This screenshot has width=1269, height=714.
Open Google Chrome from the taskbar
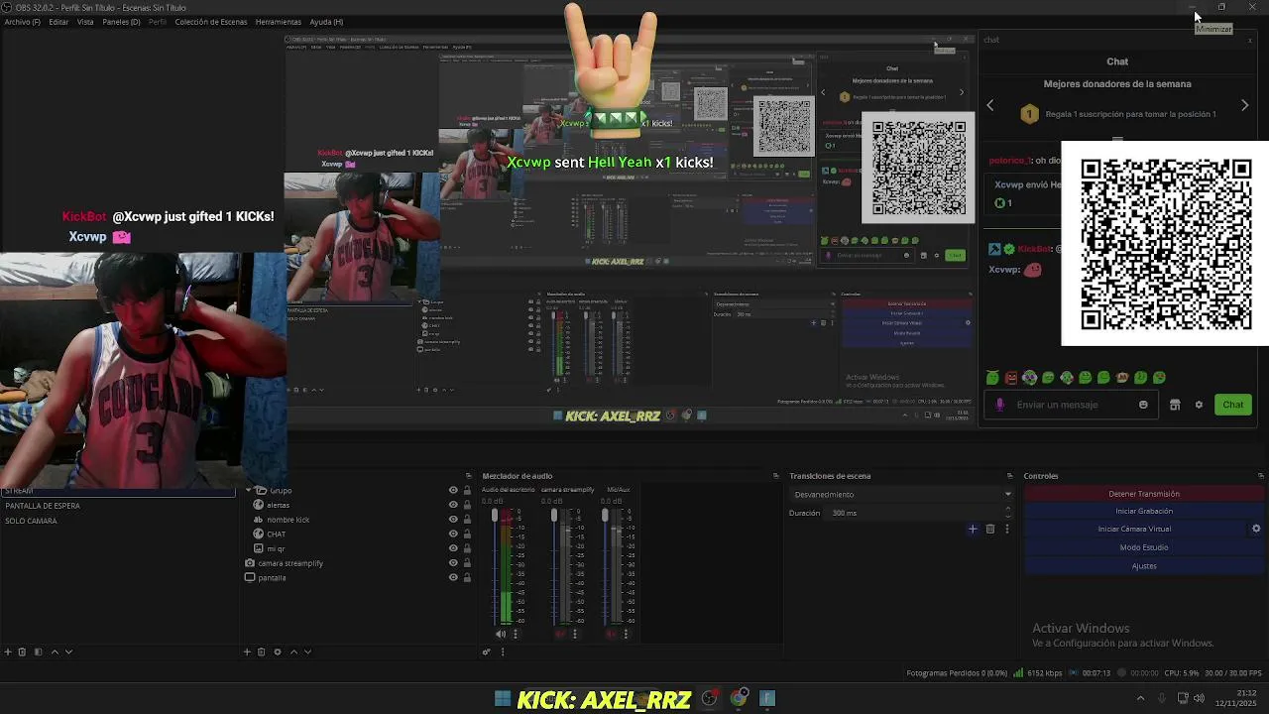[x=739, y=698]
